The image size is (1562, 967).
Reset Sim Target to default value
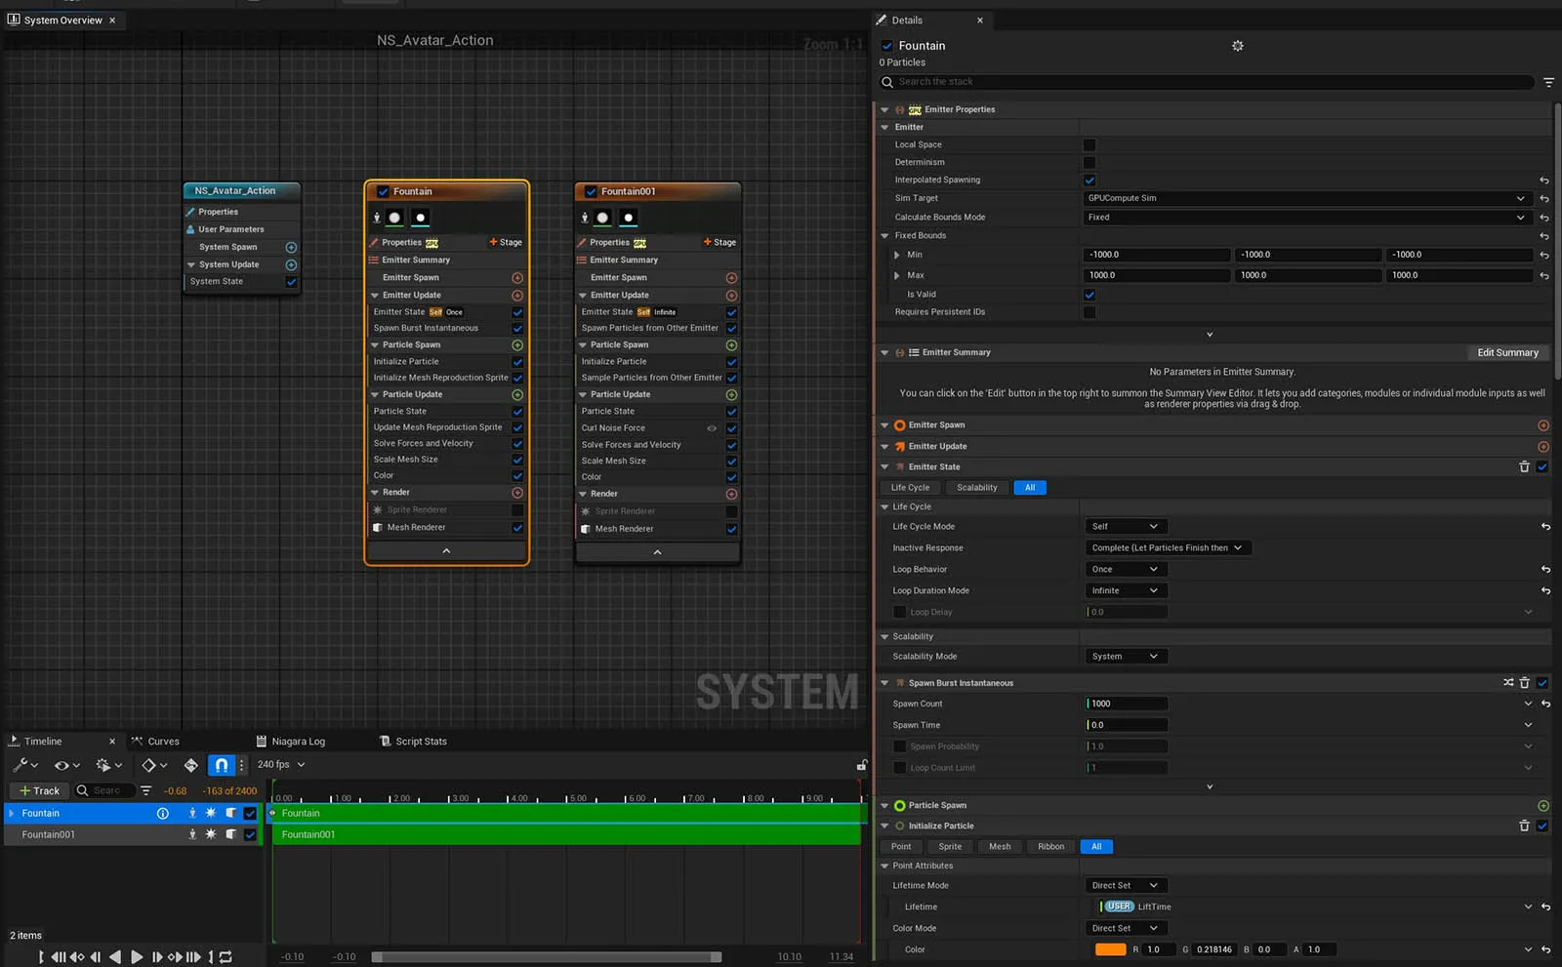click(x=1544, y=199)
